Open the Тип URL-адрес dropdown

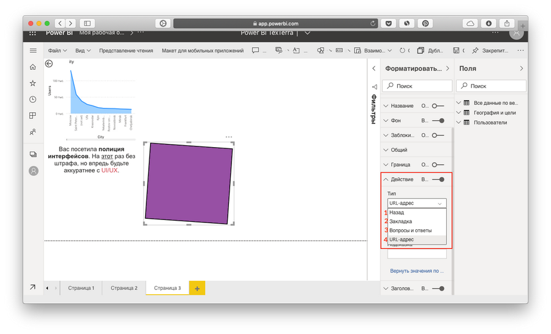point(417,203)
